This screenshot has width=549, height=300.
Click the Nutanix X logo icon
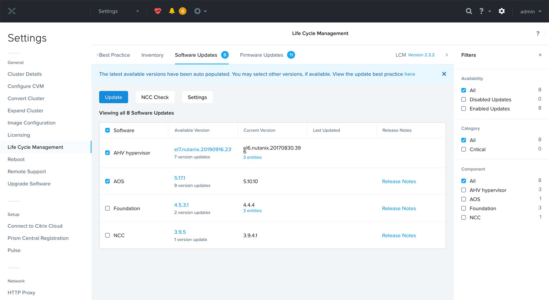[x=12, y=11]
